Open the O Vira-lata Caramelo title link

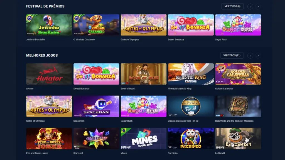pos(84,39)
